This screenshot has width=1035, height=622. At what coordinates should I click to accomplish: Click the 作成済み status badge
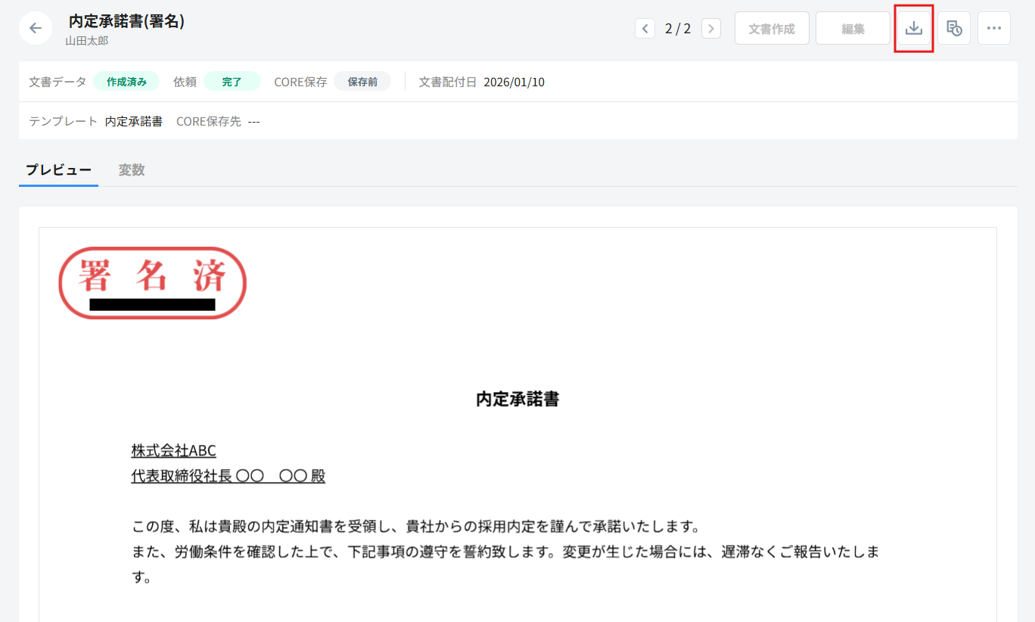pyautogui.click(x=126, y=82)
